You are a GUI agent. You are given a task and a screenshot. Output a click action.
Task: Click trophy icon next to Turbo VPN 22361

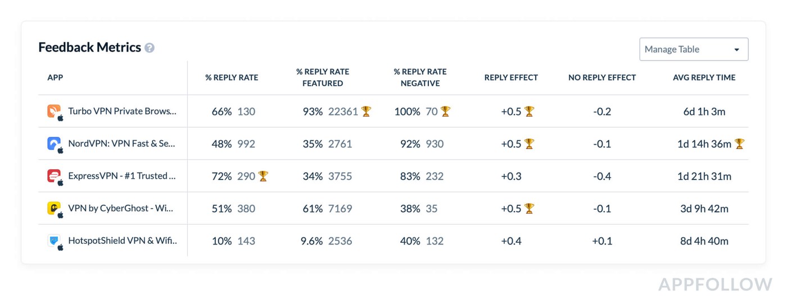367,112
